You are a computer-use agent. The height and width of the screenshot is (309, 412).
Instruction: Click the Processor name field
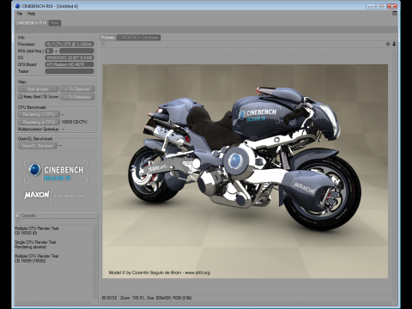pyautogui.click(x=70, y=44)
